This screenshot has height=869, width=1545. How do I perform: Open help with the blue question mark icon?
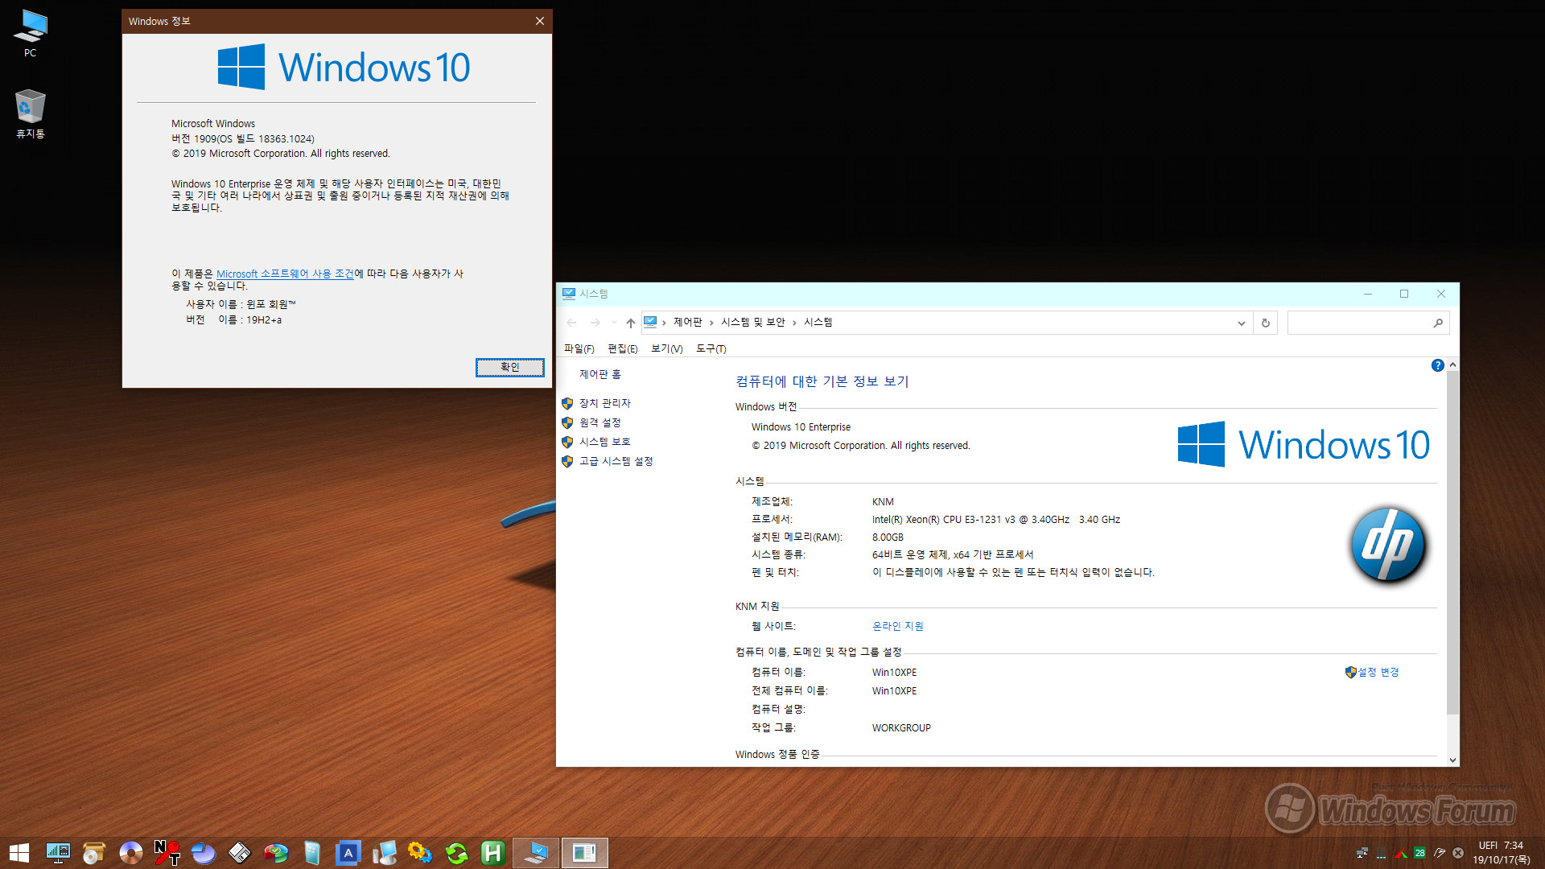[1437, 365]
